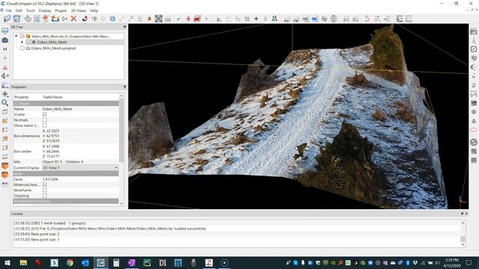Image resolution: width=479 pixels, height=269 pixels.
Task: Open Calculator from the taskbar
Action: tap(116, 262)
